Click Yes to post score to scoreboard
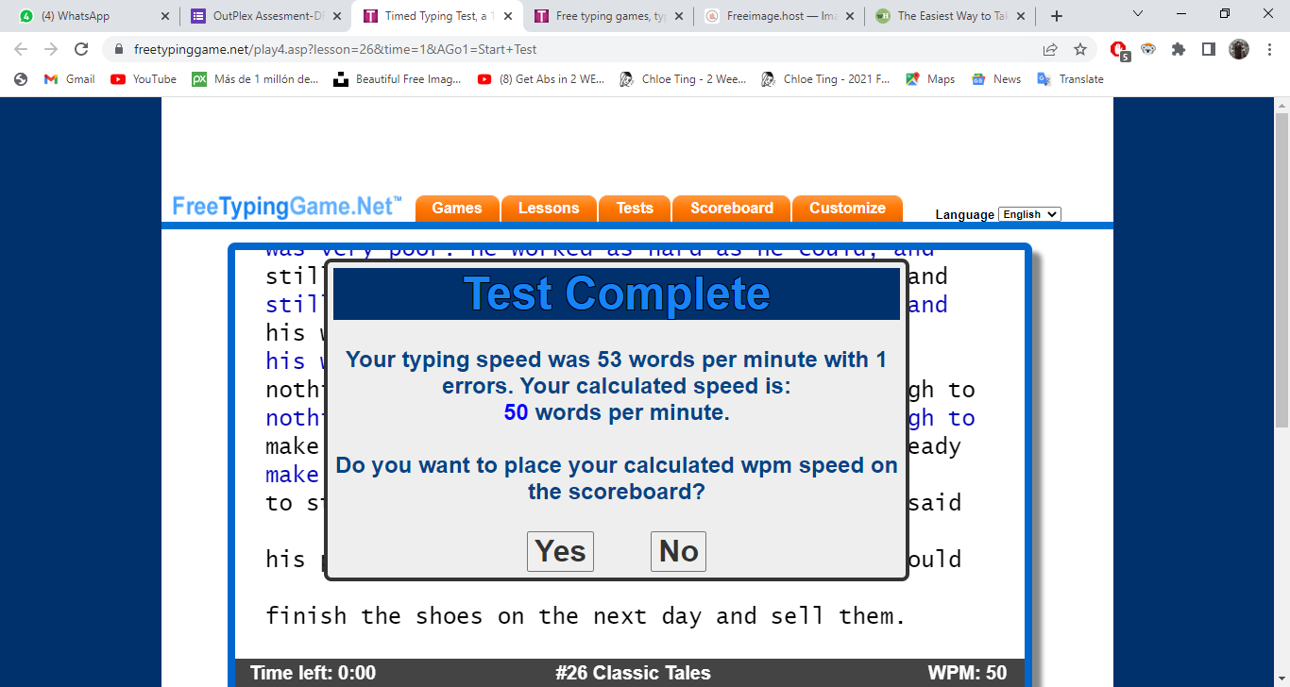Screen dimensions: 1290x687 (x=560, y=551)
